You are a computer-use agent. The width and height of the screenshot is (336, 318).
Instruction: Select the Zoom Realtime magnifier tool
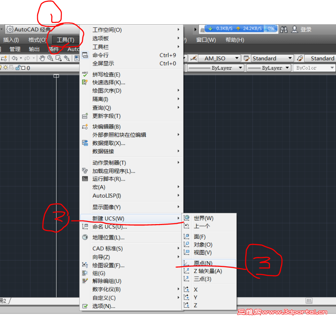pyautogui.click(x=50, y=58)
